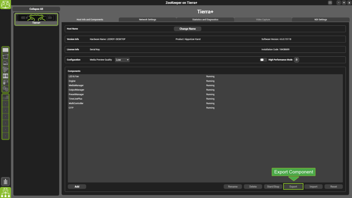Click the Rename button

(233, 186)
